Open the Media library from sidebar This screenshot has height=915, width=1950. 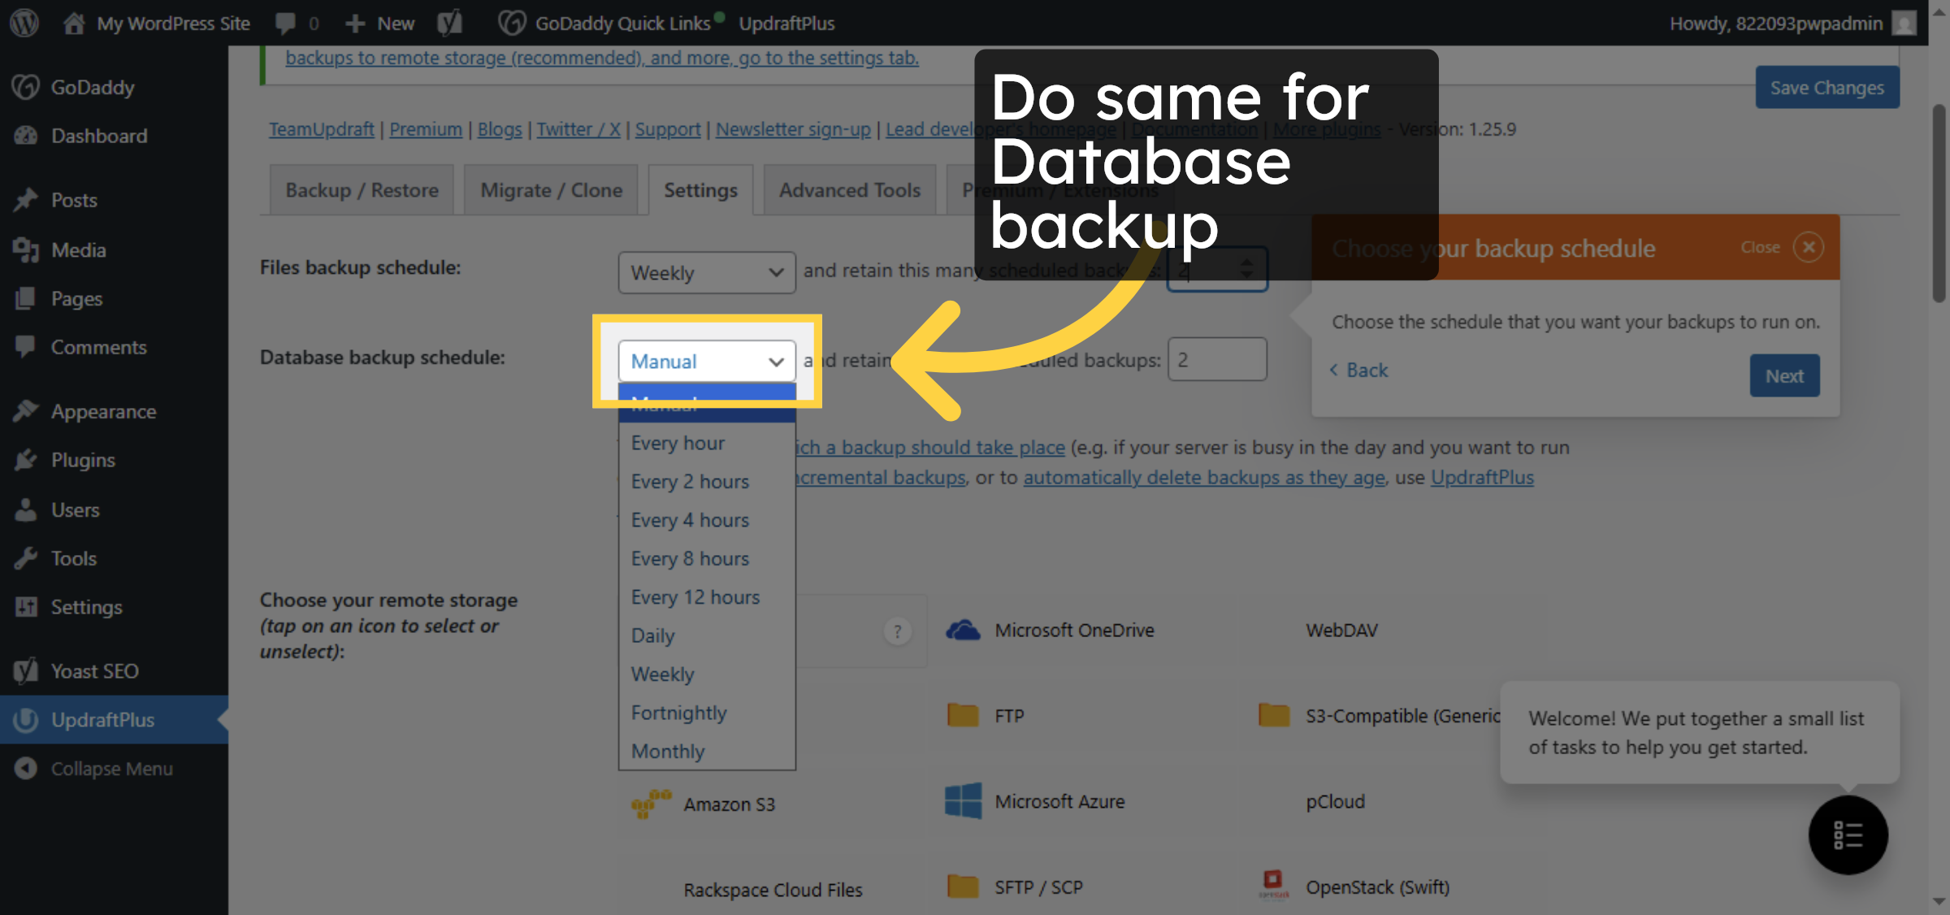[78, 249]
